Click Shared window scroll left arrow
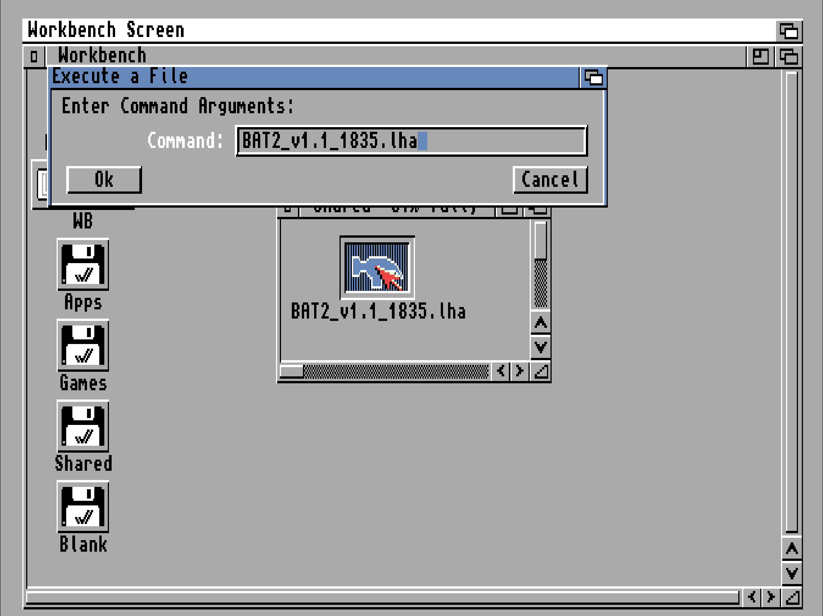Screen dimensions: 823x616 pos(501,371)
